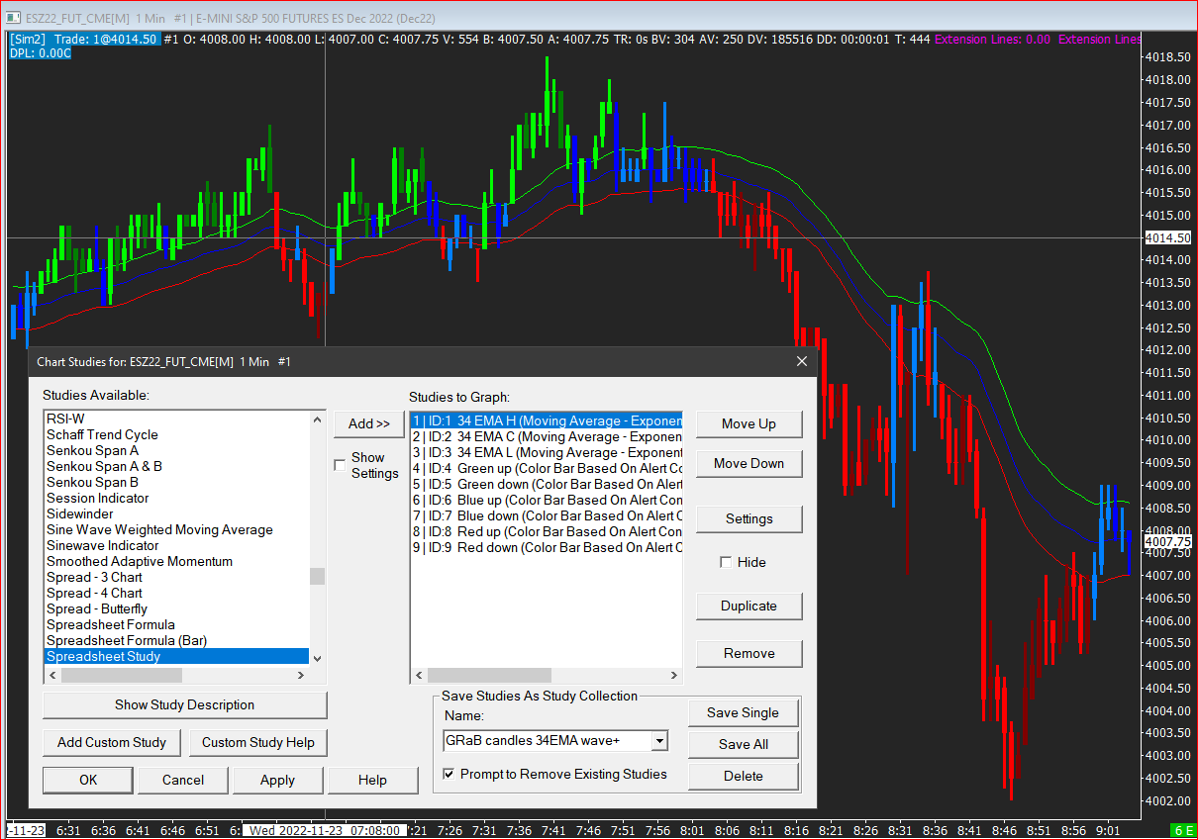The image size is (1198, 840).
Task: Click the chart window icon in title bar
Action: point(14,18)
